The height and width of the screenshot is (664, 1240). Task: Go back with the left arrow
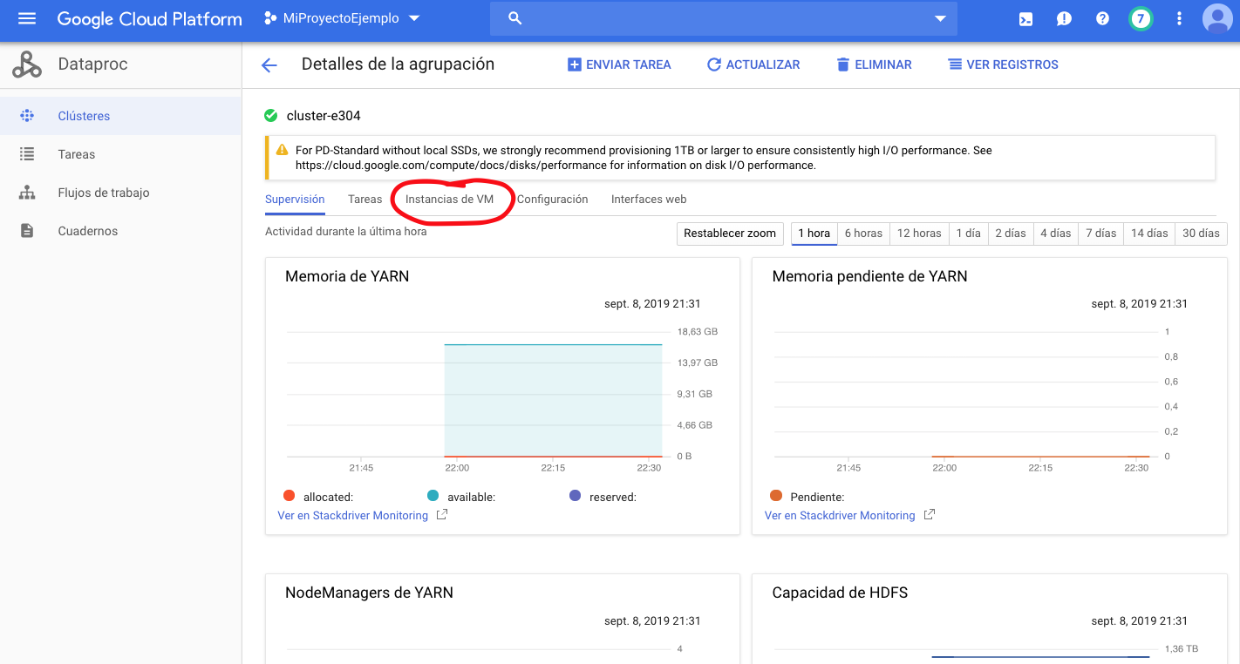point(269,64)
